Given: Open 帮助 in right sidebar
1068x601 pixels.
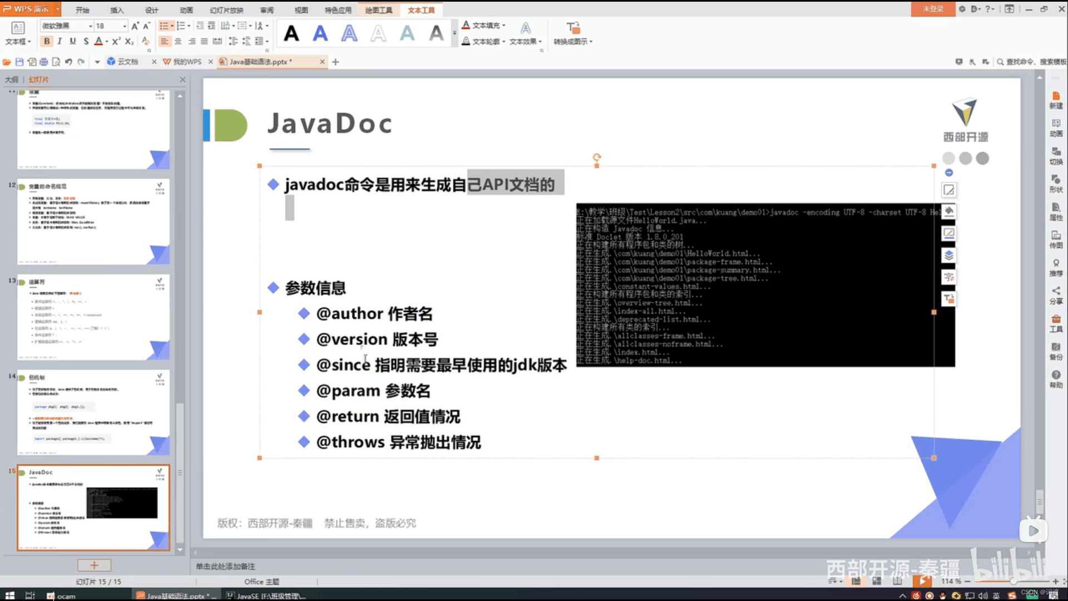Looking at the screenshot, I should 1056,379.
